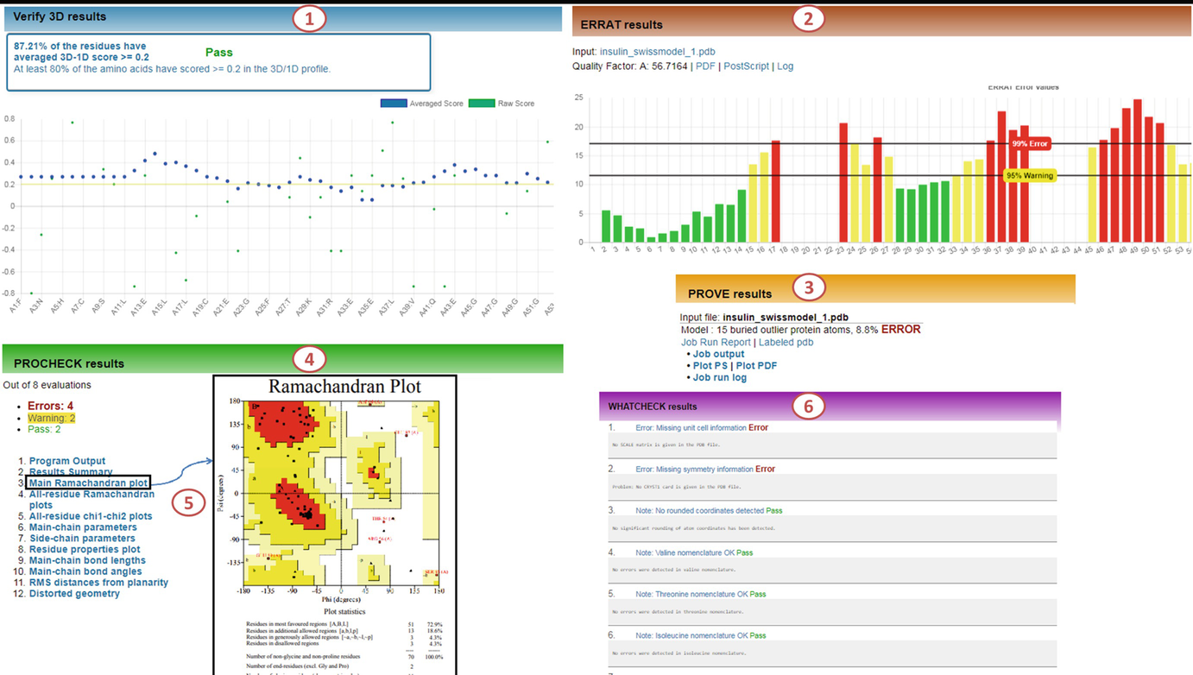Screen dimensions: 1193x675
Task: Open Main-chain parameters link
Action: (83, 527)
